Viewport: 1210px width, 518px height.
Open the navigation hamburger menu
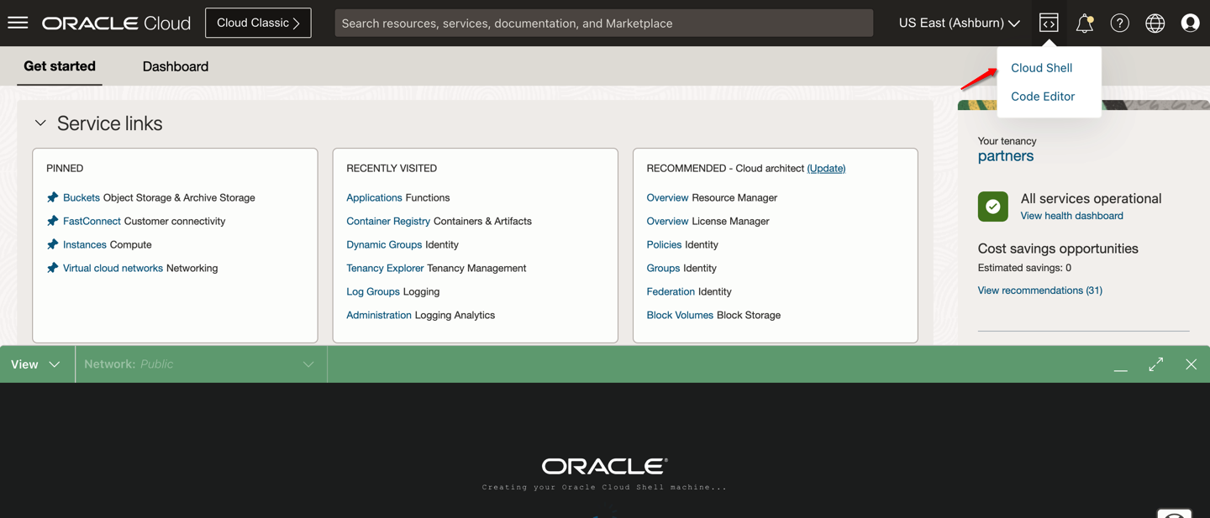[18, 22]
